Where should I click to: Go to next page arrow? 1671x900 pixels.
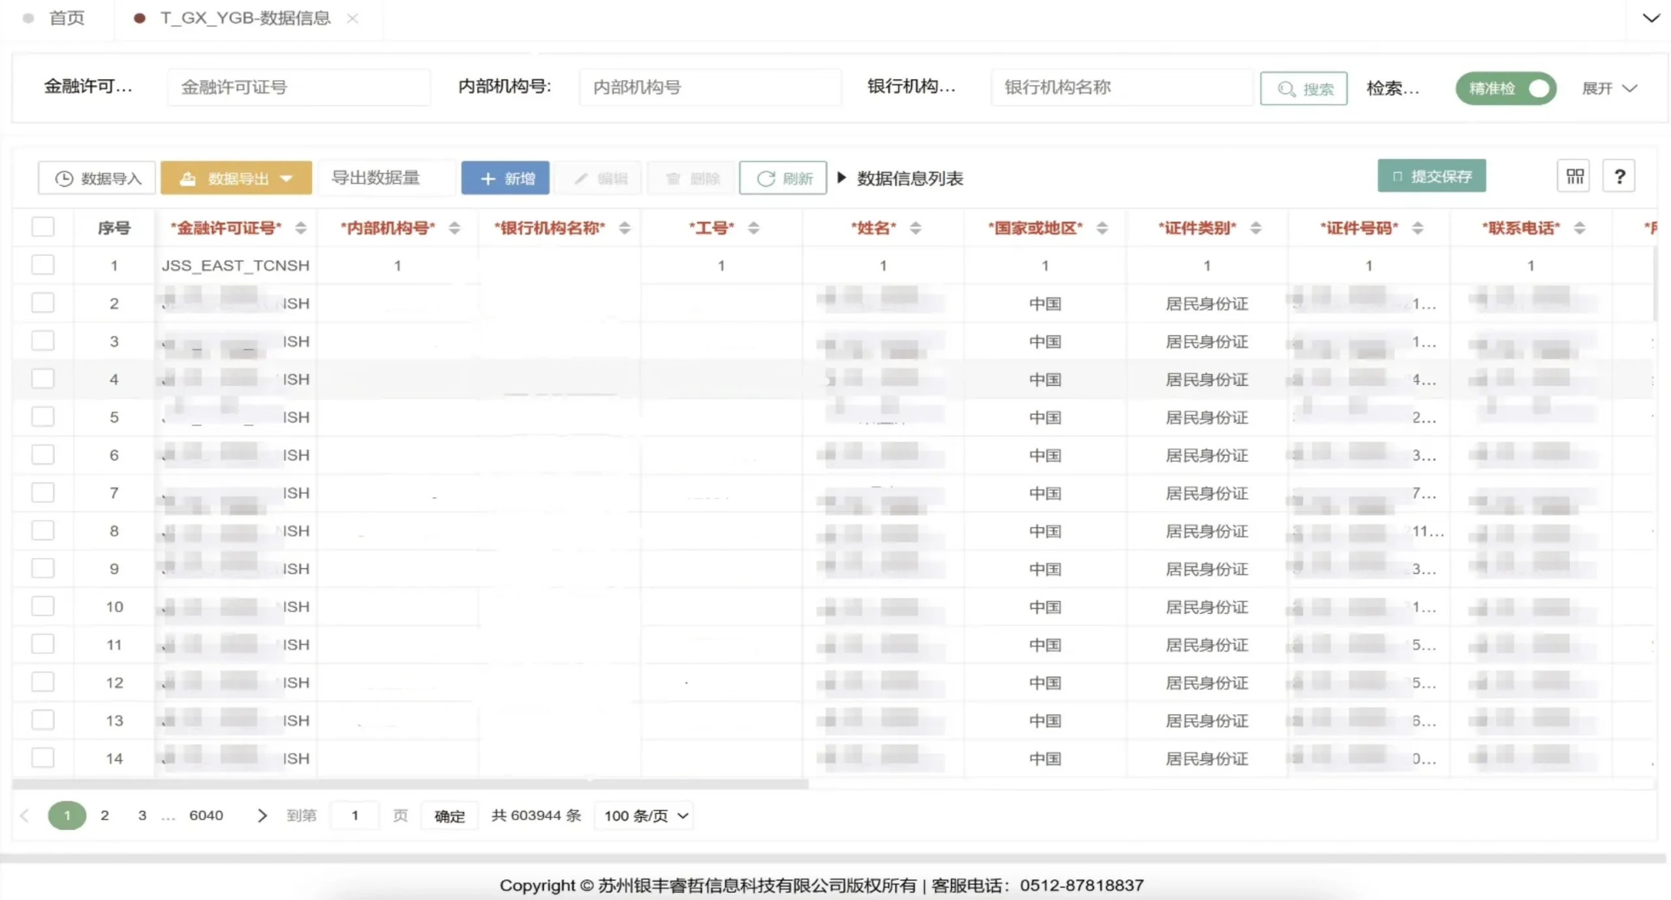(x=262, y=815)
